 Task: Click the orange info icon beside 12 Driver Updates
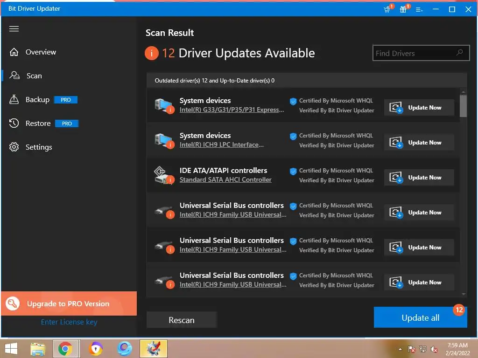tap(152, 53)
